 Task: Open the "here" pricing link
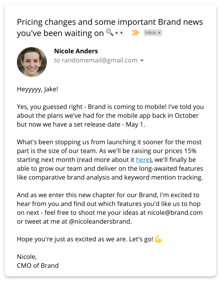click(143, 160)
